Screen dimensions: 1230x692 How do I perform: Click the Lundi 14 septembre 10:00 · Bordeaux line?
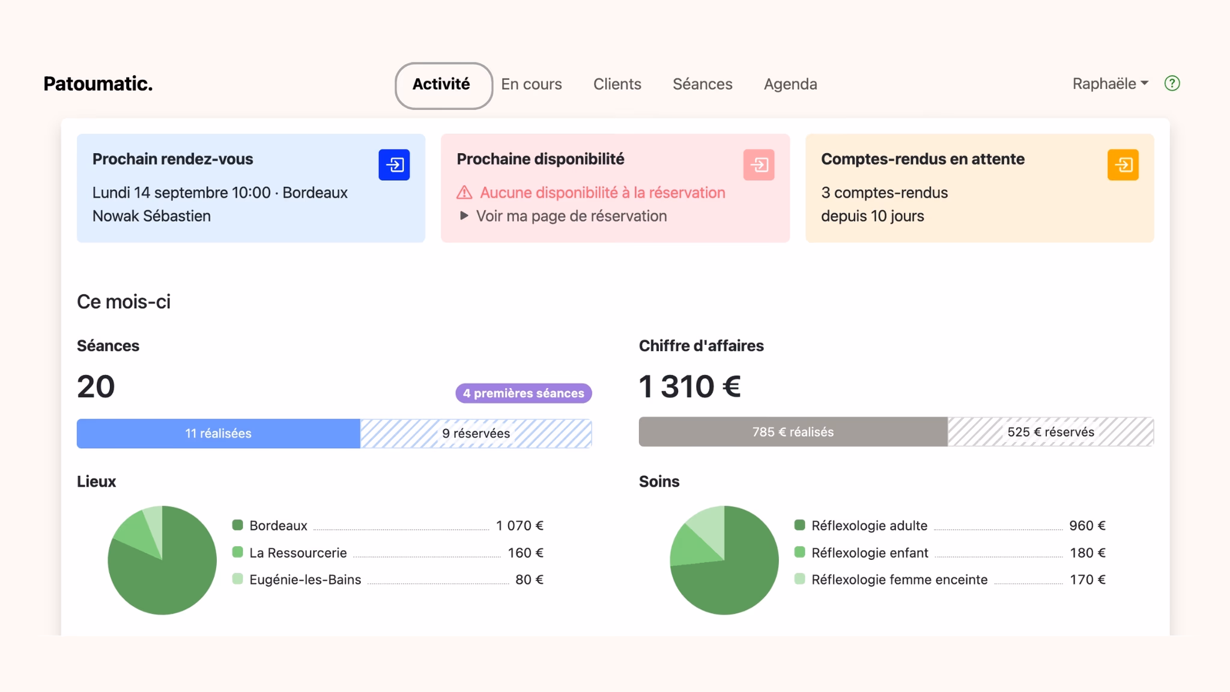tap(220, 193)
